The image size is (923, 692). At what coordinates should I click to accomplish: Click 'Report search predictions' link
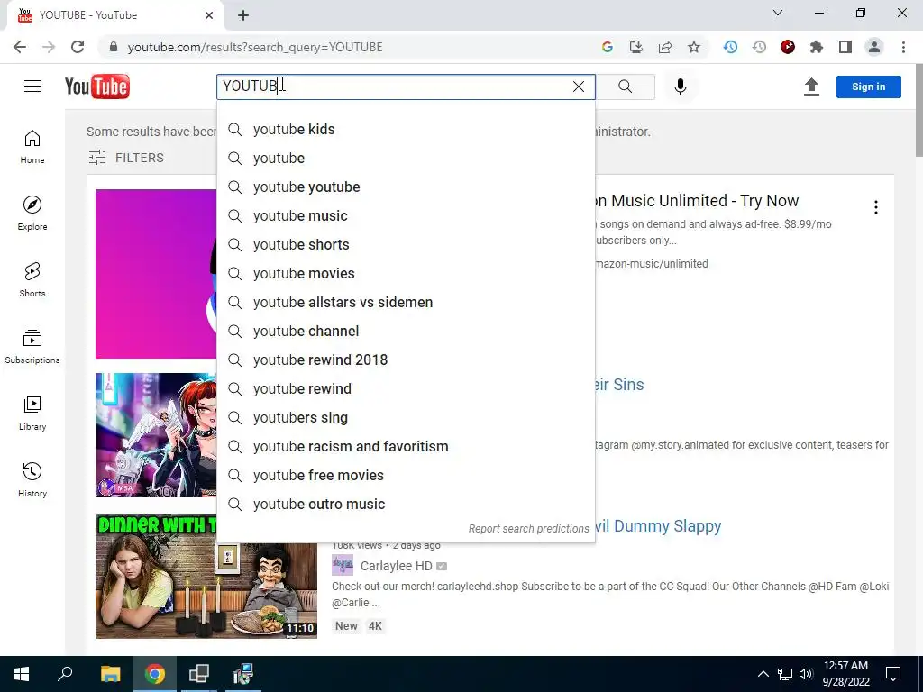coord(528,528)
